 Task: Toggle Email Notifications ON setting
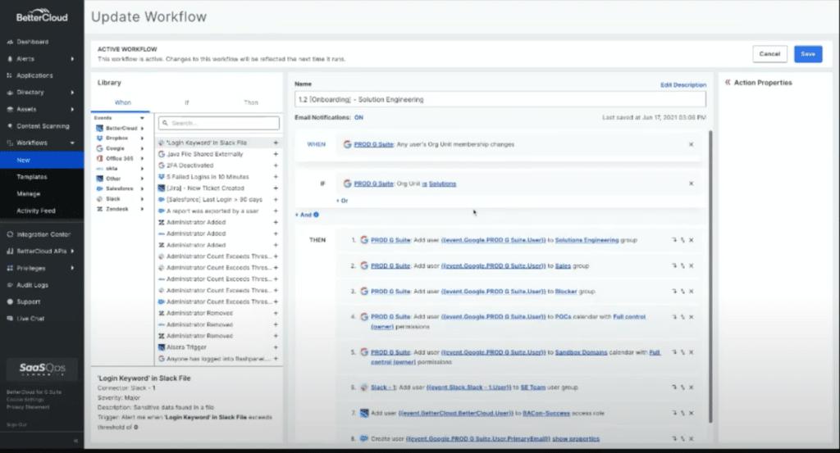[358, 118]
